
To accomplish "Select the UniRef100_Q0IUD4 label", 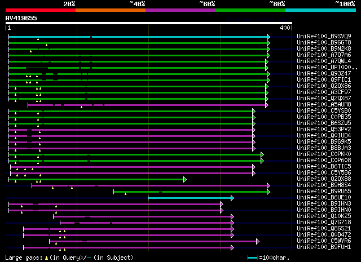I will click(324, 136).
